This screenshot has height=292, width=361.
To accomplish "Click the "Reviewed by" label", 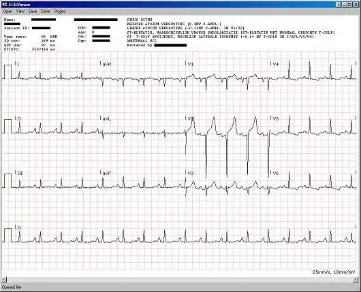I will tap(139, 46).
